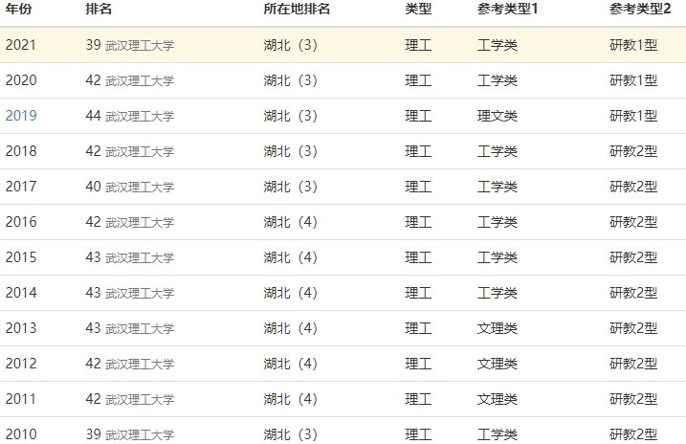Click the 2015 year cell
Screen dimensions: 686x444
[21, 257]
